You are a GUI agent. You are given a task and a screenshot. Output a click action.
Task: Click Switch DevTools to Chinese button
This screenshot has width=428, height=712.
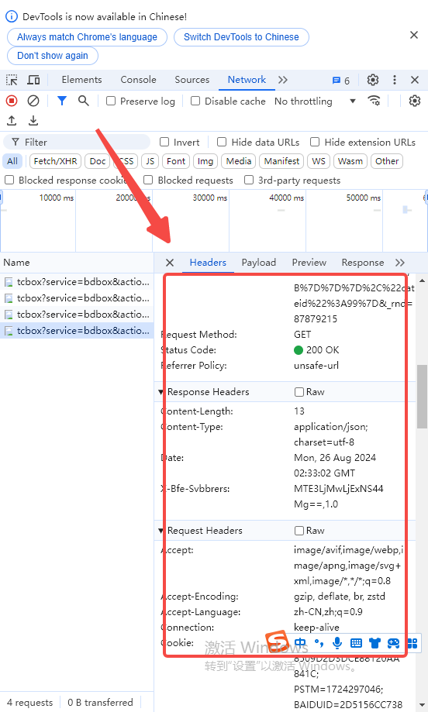click(241, 37)
